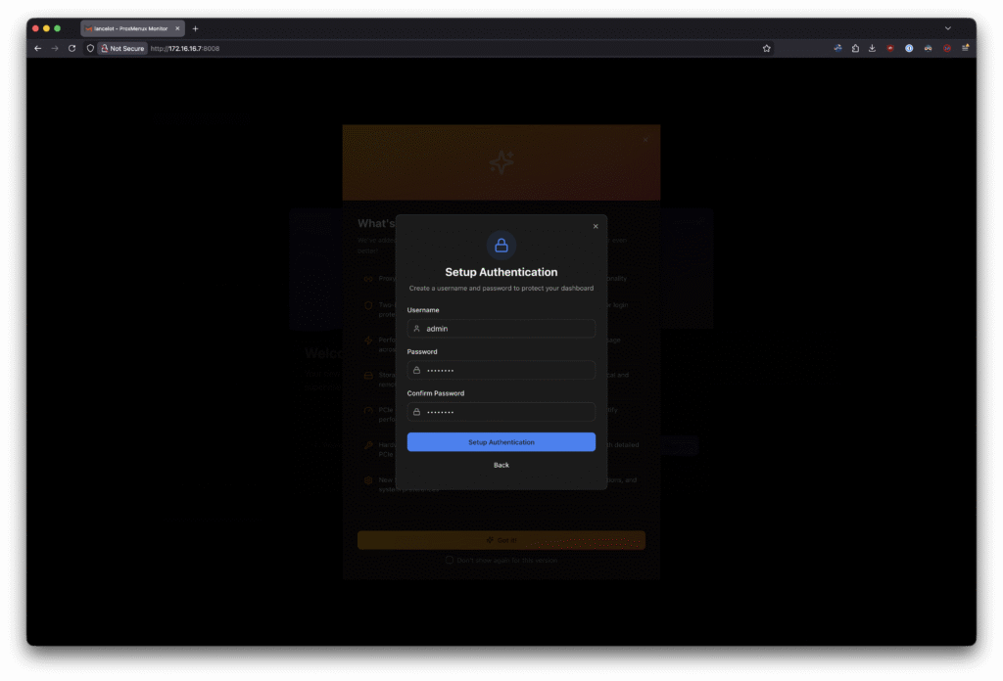1003x681 pixels.
Task: Open a new browser tab
Action: tap(195, 28)
